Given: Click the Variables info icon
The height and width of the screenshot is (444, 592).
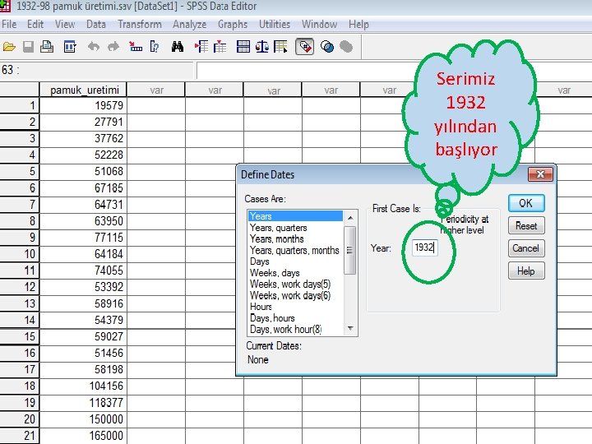Looking at the screenshot, I should point(155,47).
